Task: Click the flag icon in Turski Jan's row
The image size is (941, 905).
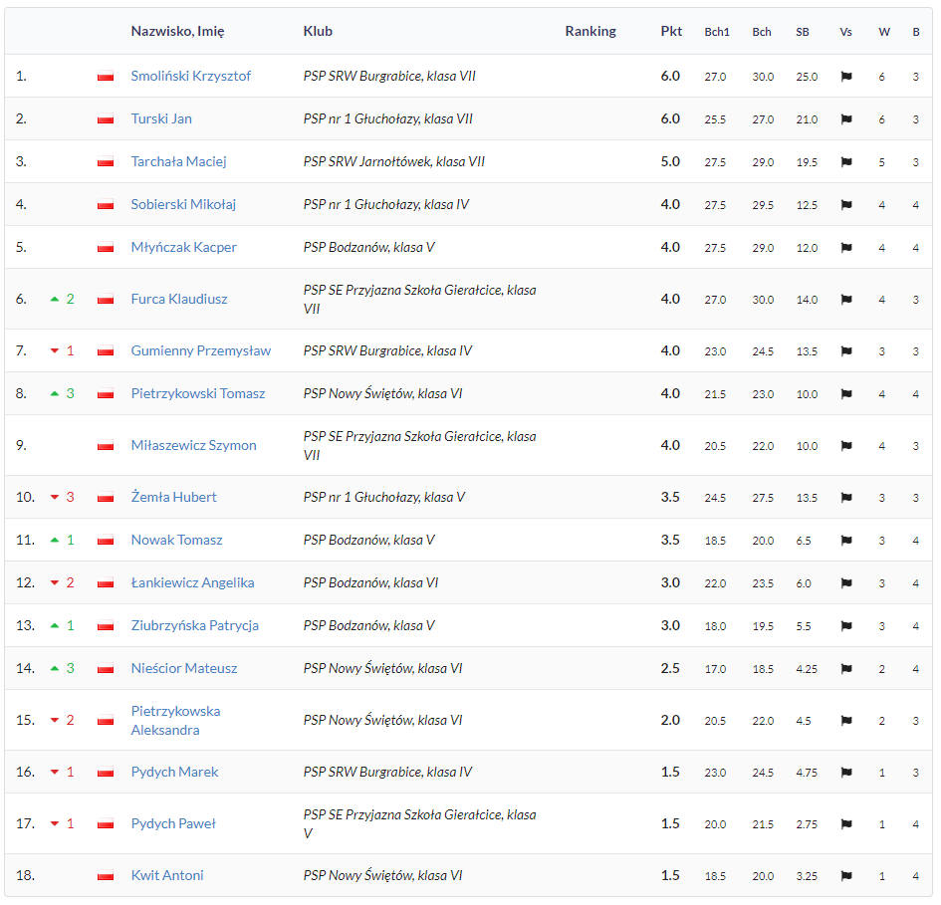Action: pos(106,119)
